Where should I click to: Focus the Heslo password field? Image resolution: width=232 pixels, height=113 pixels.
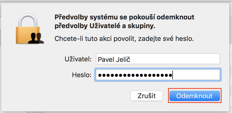pyautogui.click(x=157, y=75)
